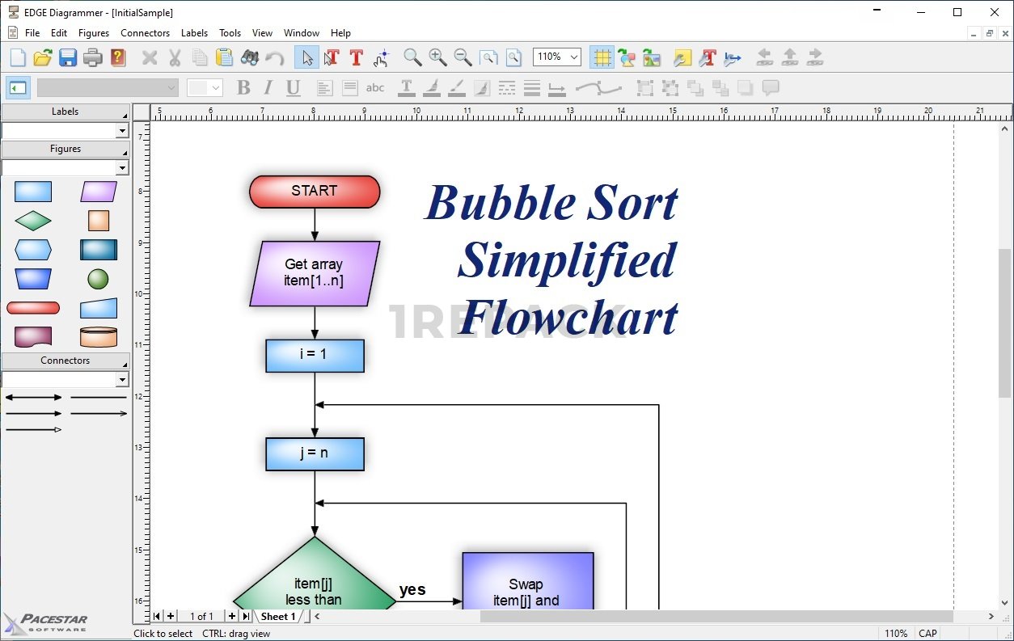Toggle the grid display button
Viewport: 1014px width, 641px height.
pyautogui.click(x=601, y=57)
